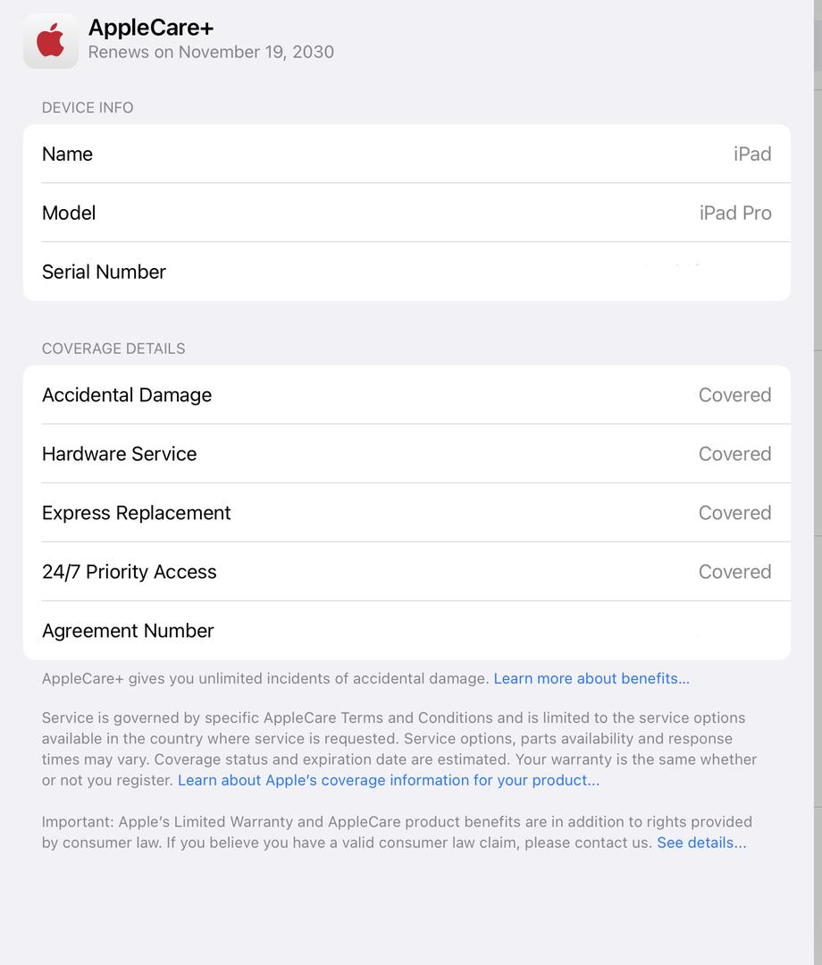Tap Covered status beside 24/7 Priority Access
This screenshot has width=822, height=965.
[734, 572]
